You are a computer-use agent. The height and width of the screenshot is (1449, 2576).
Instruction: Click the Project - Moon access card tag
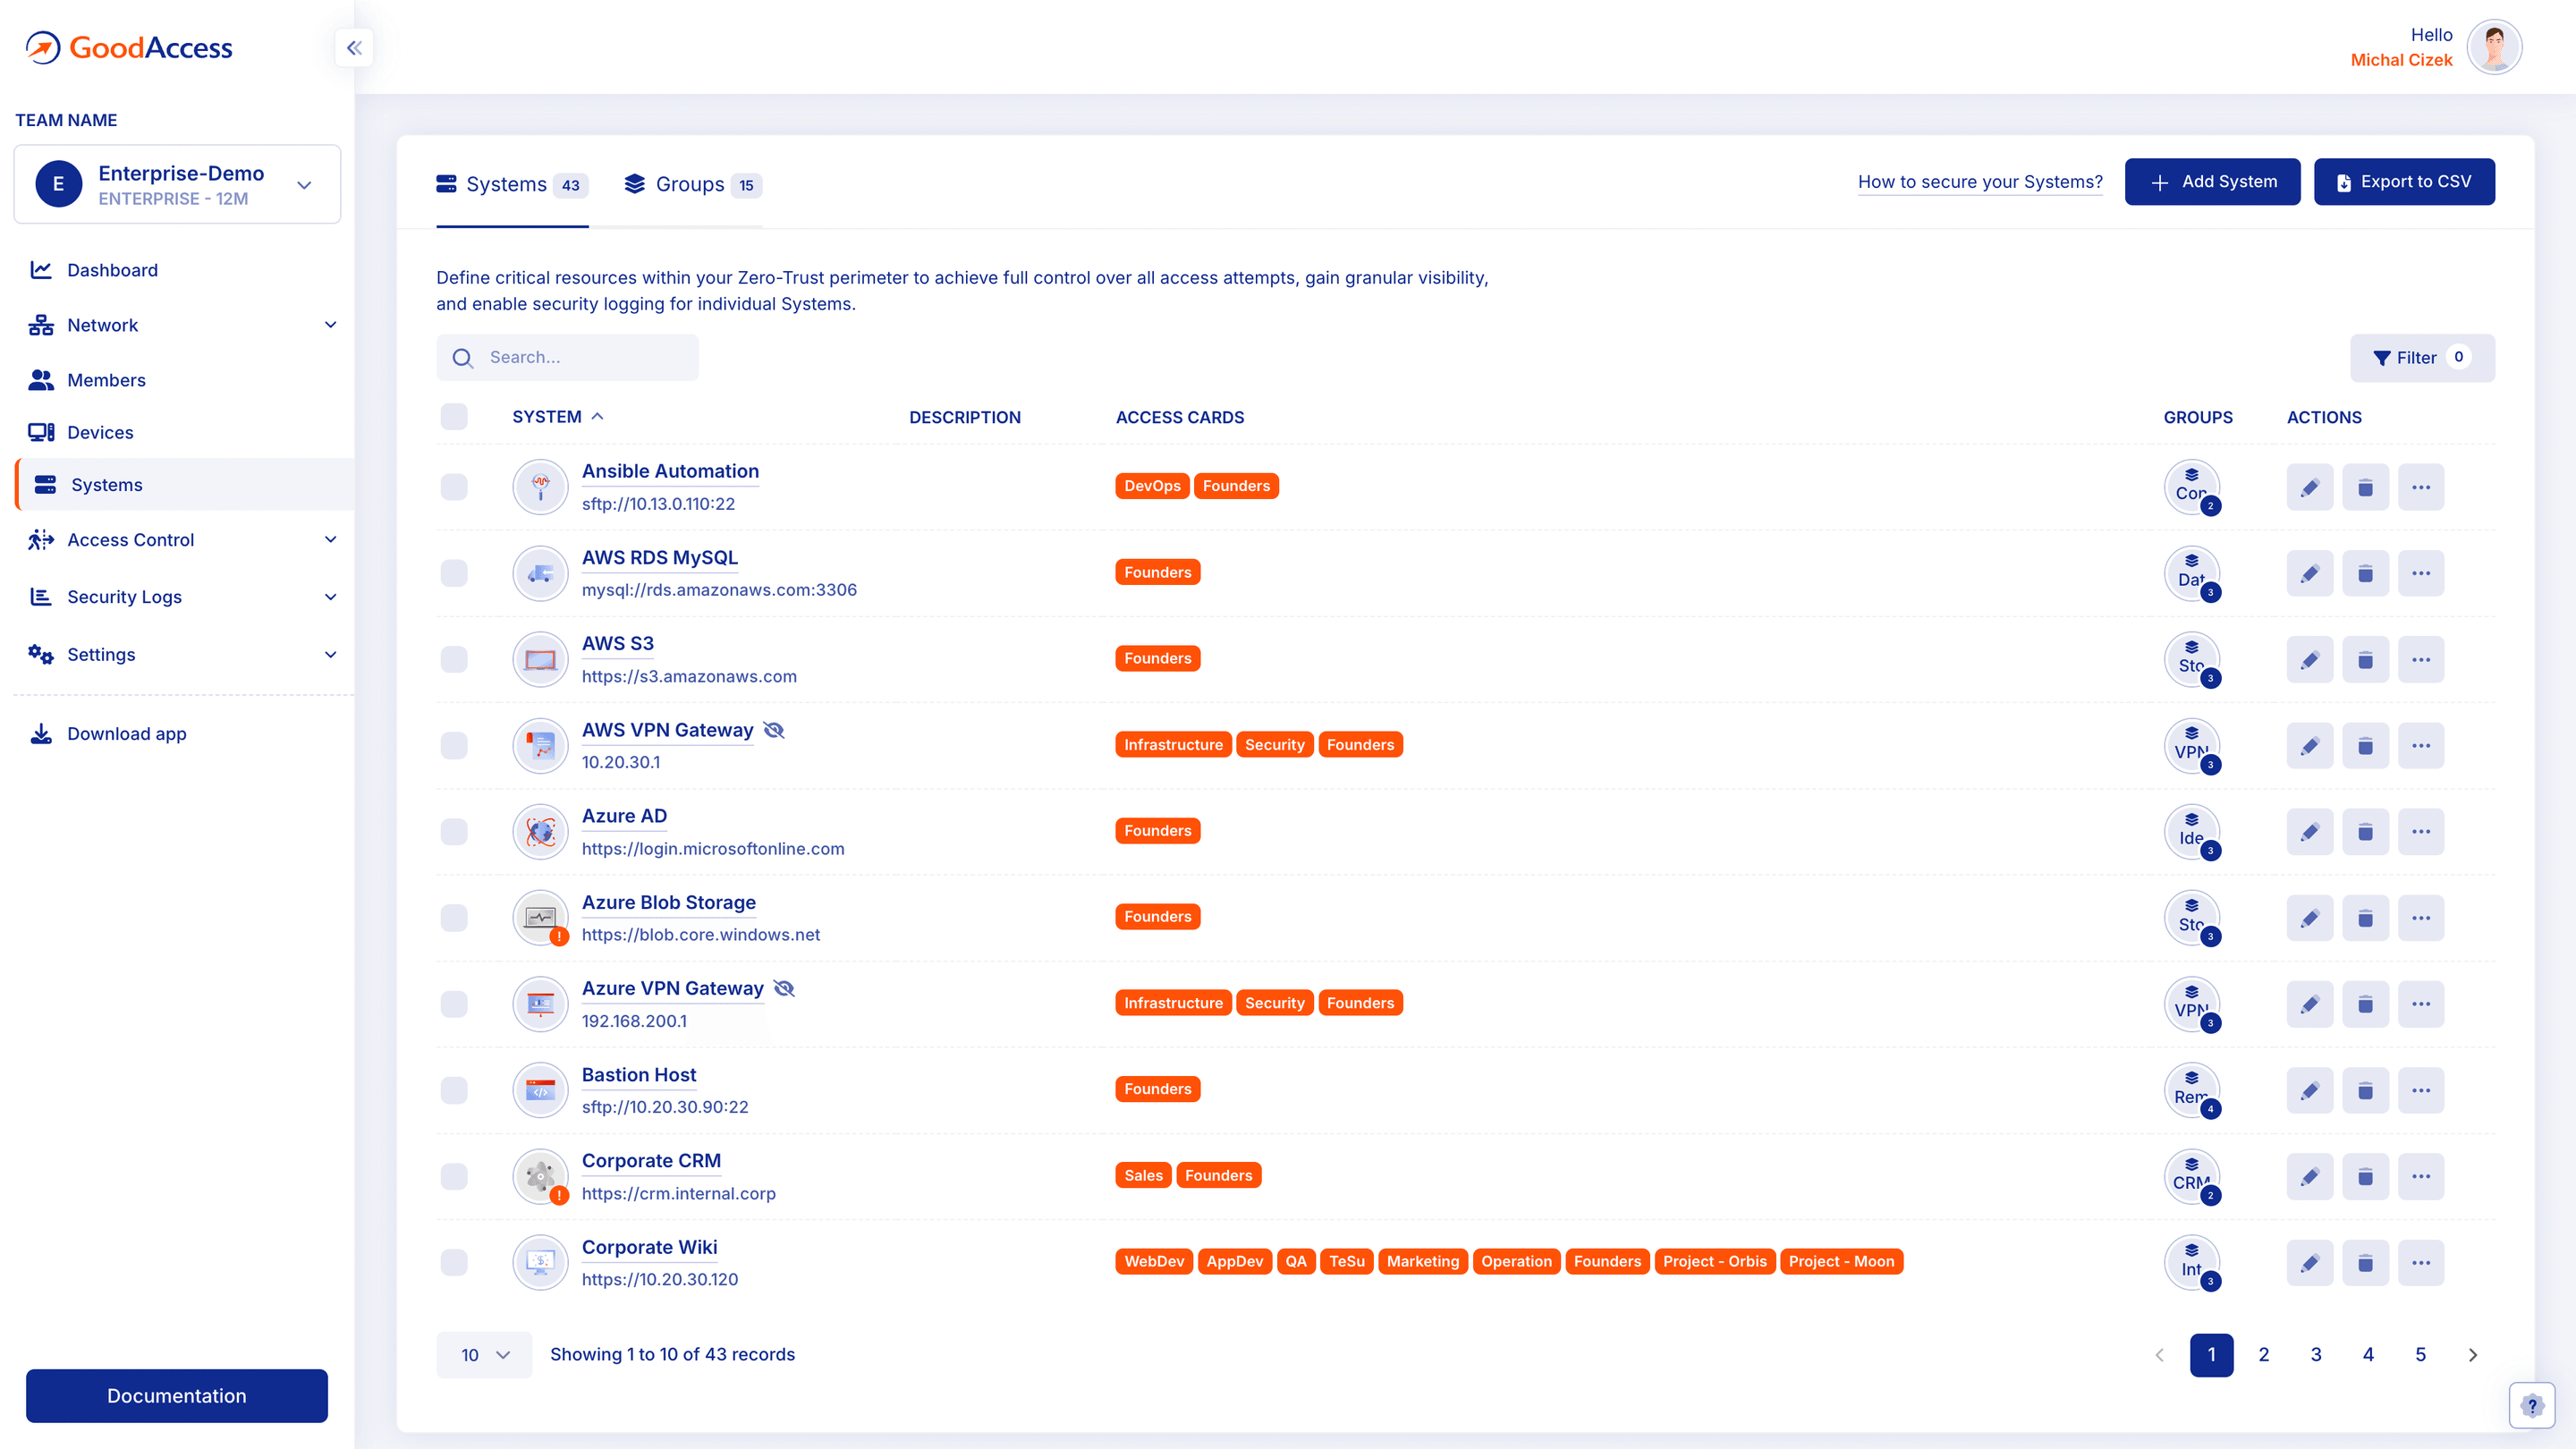click(x=1841, y=1261)
